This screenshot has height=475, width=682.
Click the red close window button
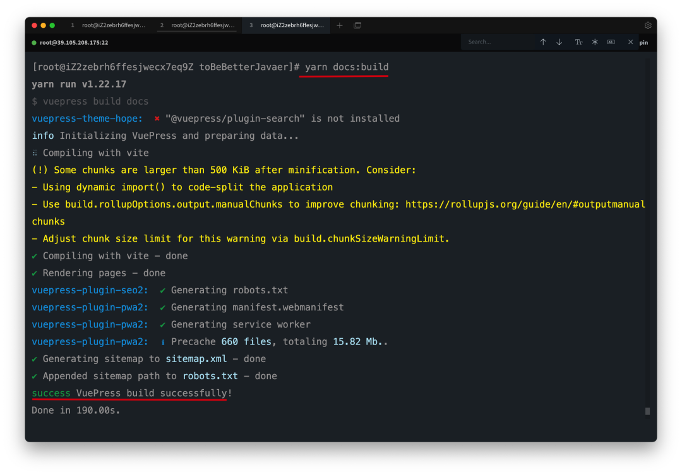pos(34,25)
